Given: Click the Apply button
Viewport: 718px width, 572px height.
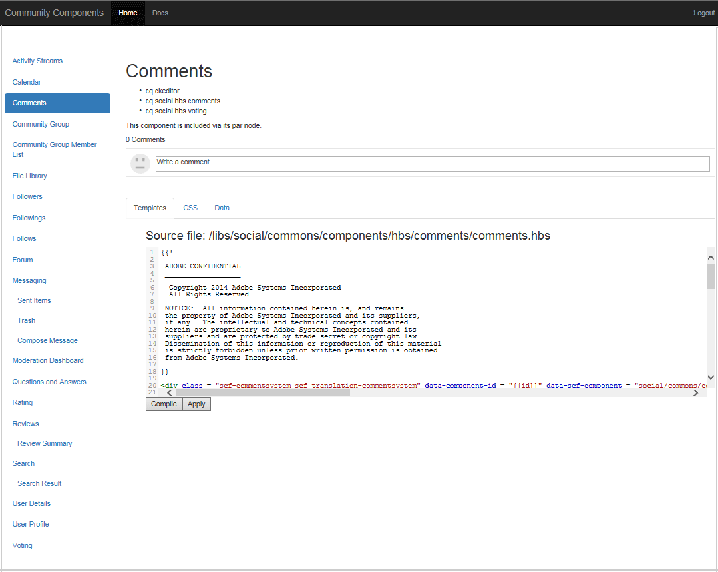Looking at the screenshot, I should click(x=196, y=404).
